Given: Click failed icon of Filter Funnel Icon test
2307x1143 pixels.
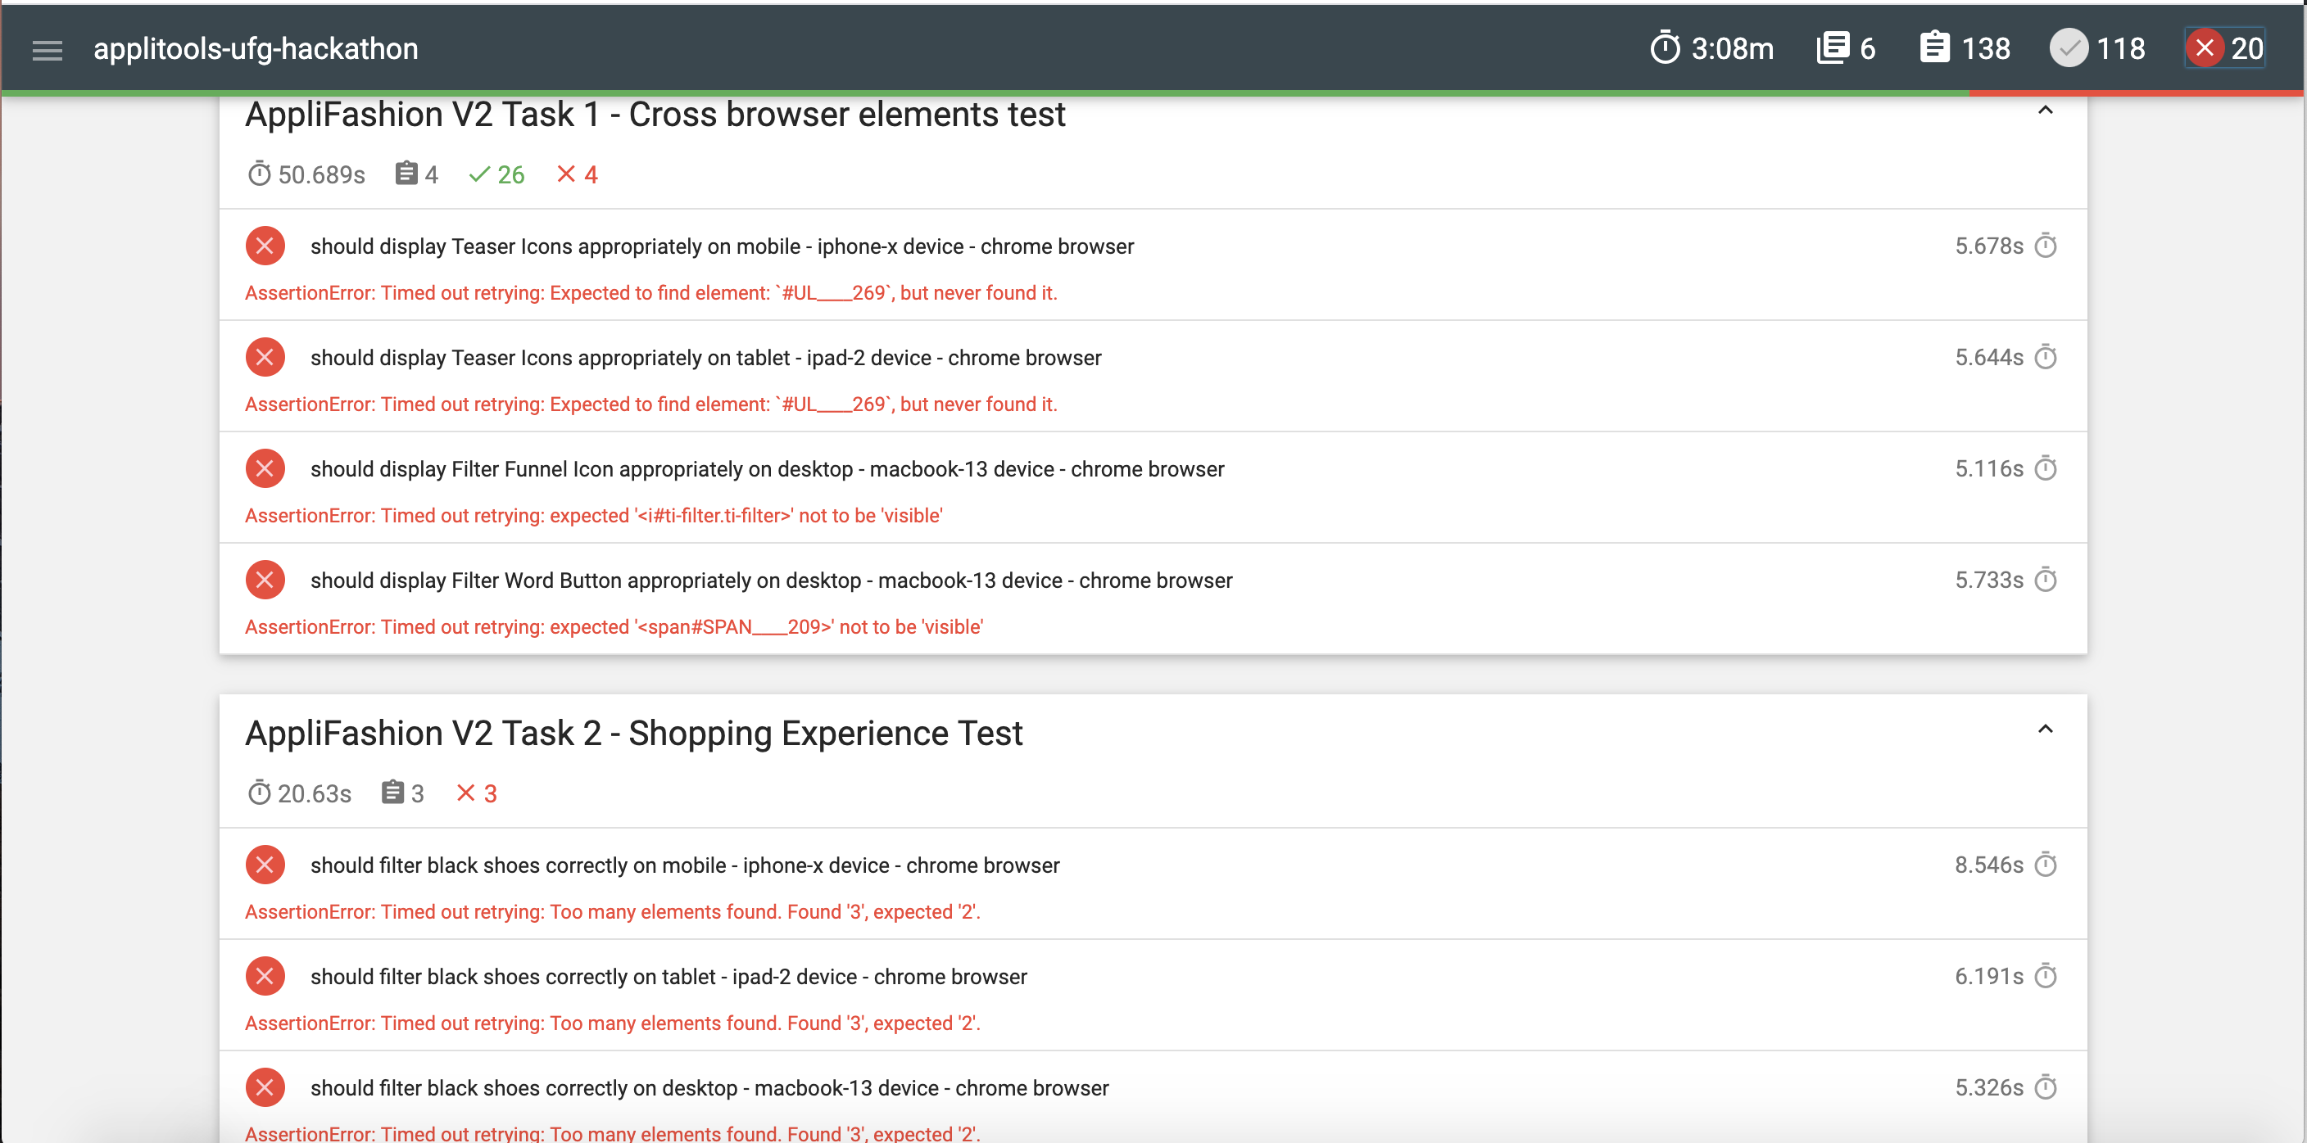Looking at the screenshot, I should coord(265,469).
